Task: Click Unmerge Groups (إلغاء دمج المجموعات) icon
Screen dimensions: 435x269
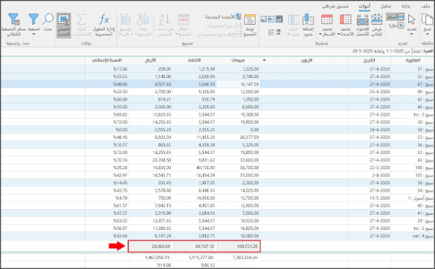Action: tap(238, 35)
